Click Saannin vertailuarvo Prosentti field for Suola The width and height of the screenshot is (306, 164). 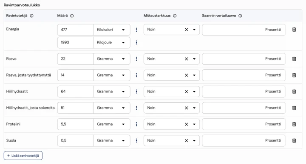pyautogui.click(x=244, y=140)
